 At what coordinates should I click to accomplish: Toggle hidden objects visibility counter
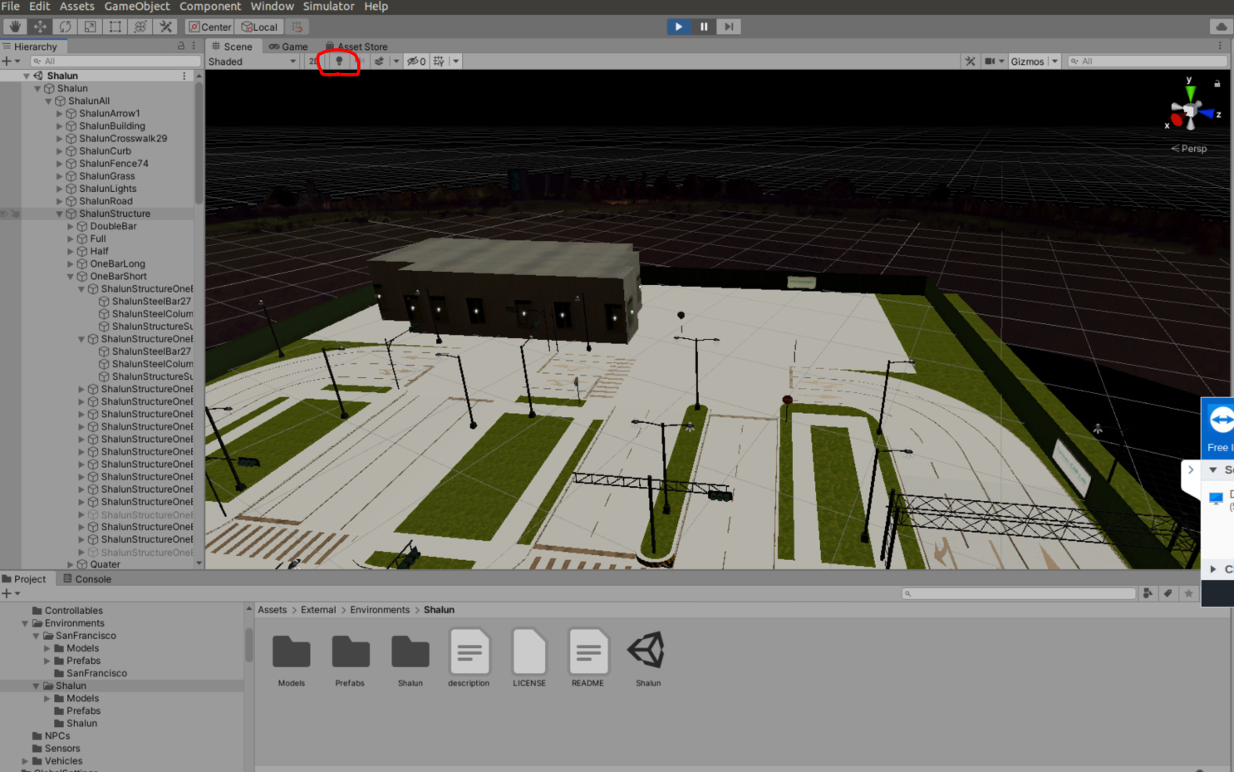coord(416,61)
